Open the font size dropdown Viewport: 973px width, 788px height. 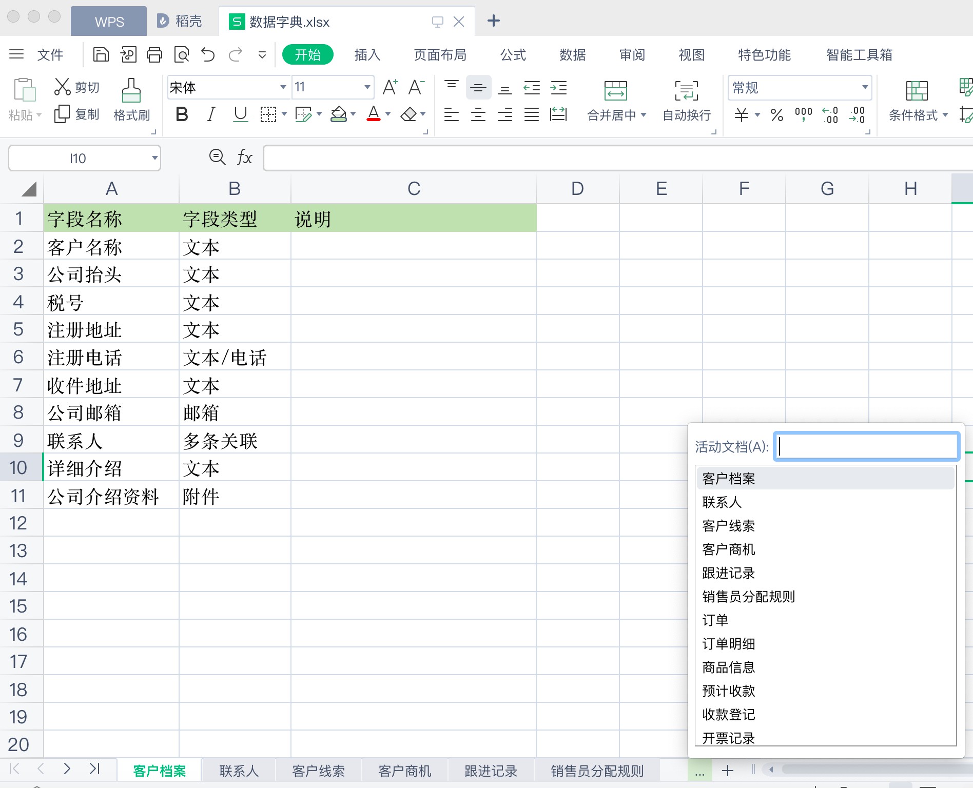[367, 88]
